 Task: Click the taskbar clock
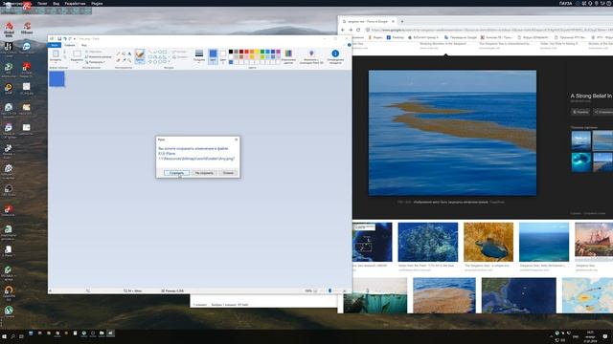pyautogui.click(x=590, y=336)
